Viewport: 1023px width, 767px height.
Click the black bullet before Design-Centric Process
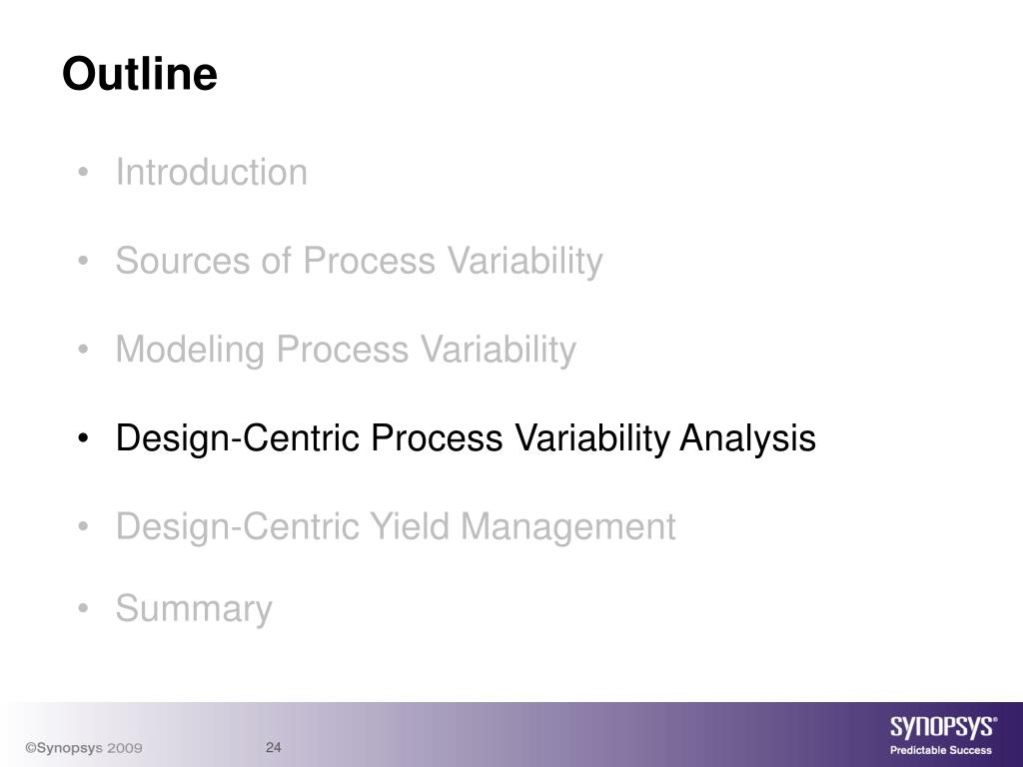click(82, 438)
